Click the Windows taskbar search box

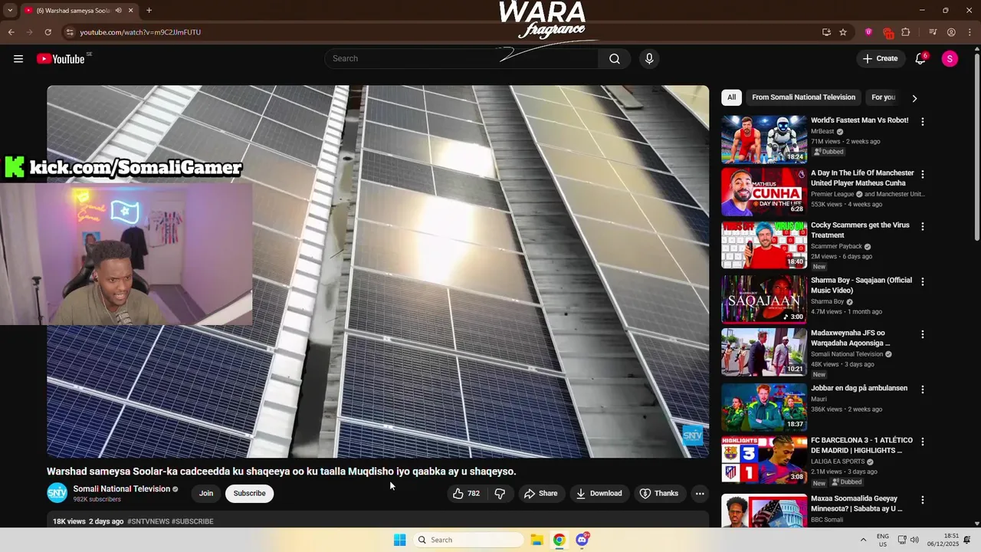(x=469, y=540)
